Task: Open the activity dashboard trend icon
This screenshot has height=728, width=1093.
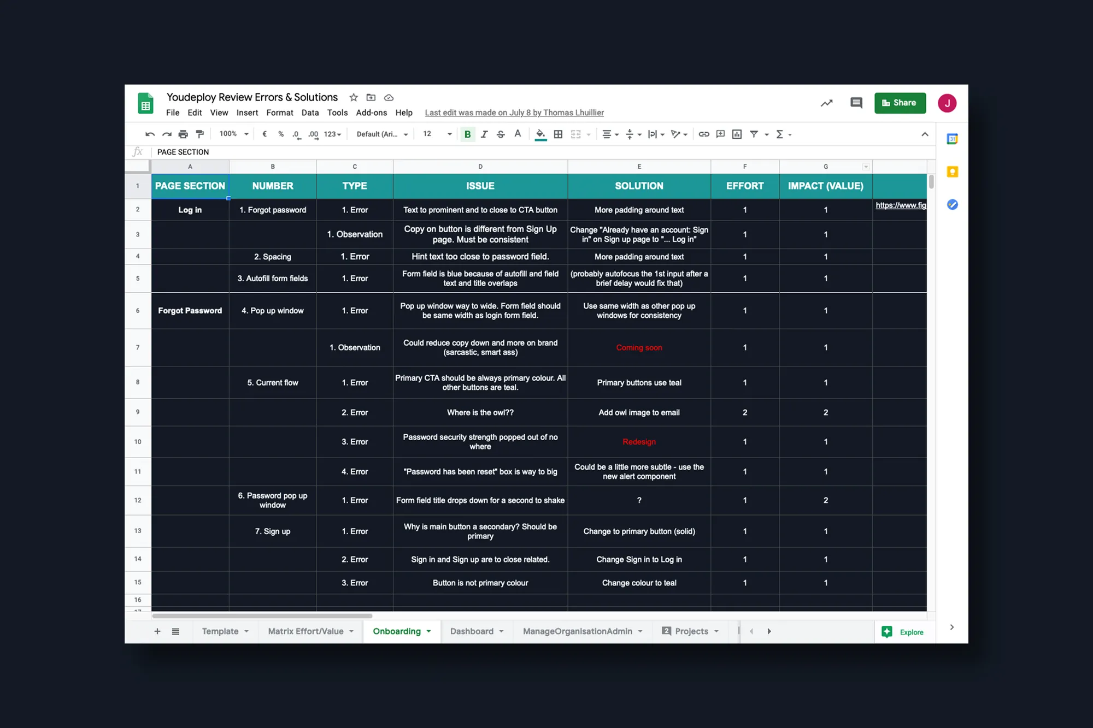Action: click(826, 103)
